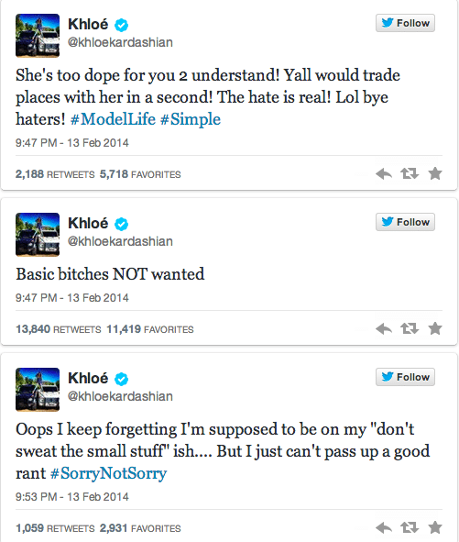Open Khloé's profile picture in second tweet
459x542 pixels.
38,235
